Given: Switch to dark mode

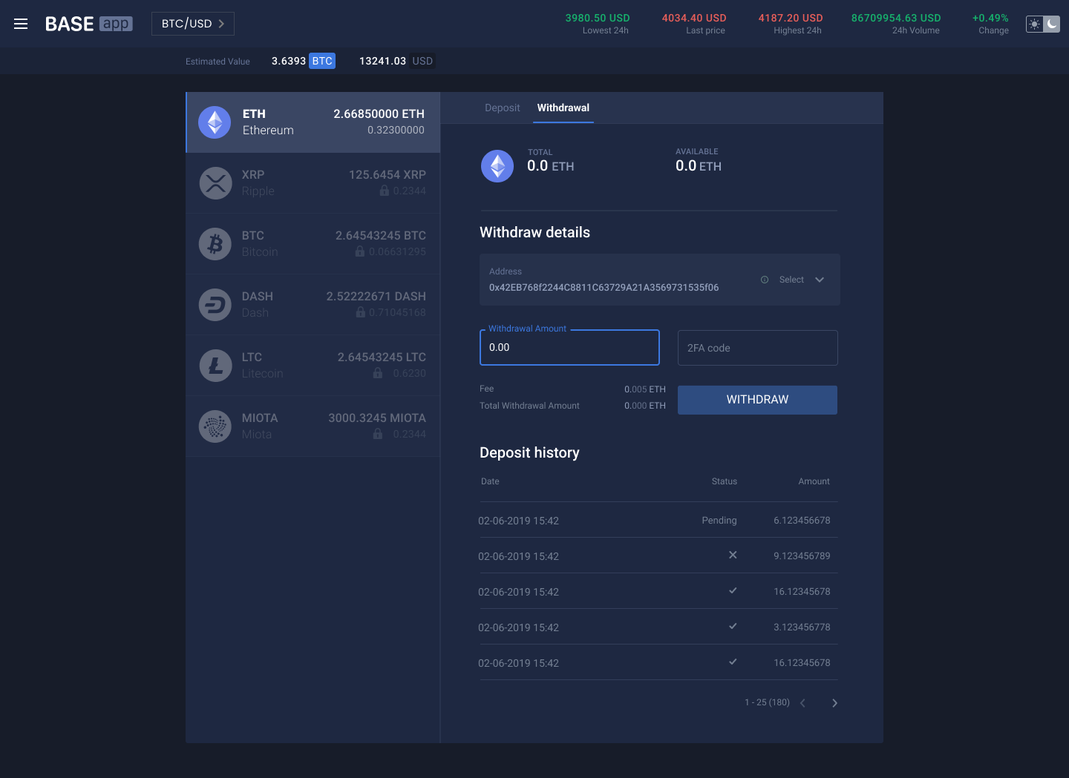Looking at the screenshot, I should coord(1051,24).
